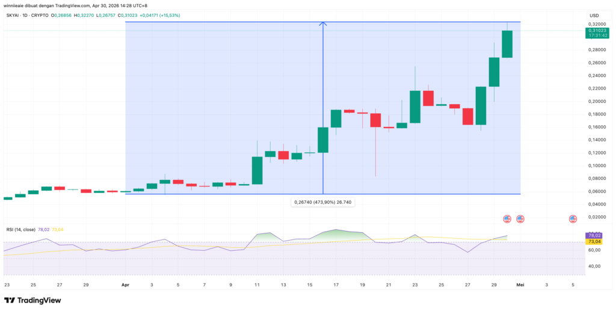Click the Mei label on the time axis

520,285
